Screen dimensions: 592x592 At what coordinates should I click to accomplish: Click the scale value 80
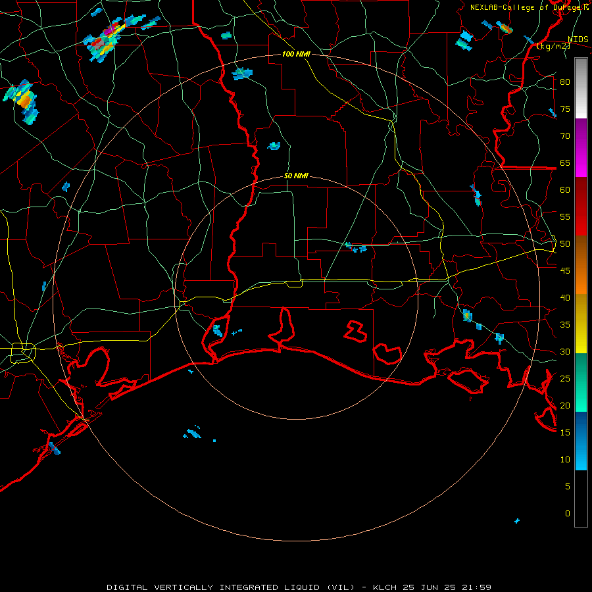point(565,82)
